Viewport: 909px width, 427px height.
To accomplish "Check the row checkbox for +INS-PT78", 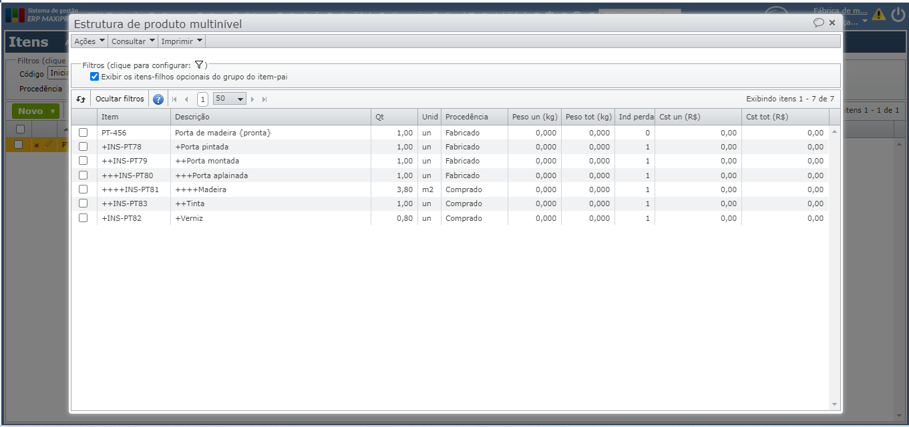I will (x=83, y=147).
